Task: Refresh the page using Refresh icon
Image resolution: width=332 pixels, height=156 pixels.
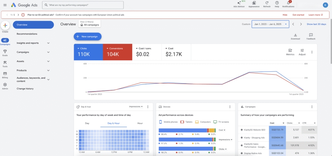Action: (x=267, y=3)
